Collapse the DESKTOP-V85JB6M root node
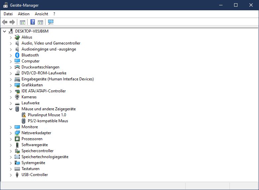Viewport: 259px width, 190px height. (4, 31)
